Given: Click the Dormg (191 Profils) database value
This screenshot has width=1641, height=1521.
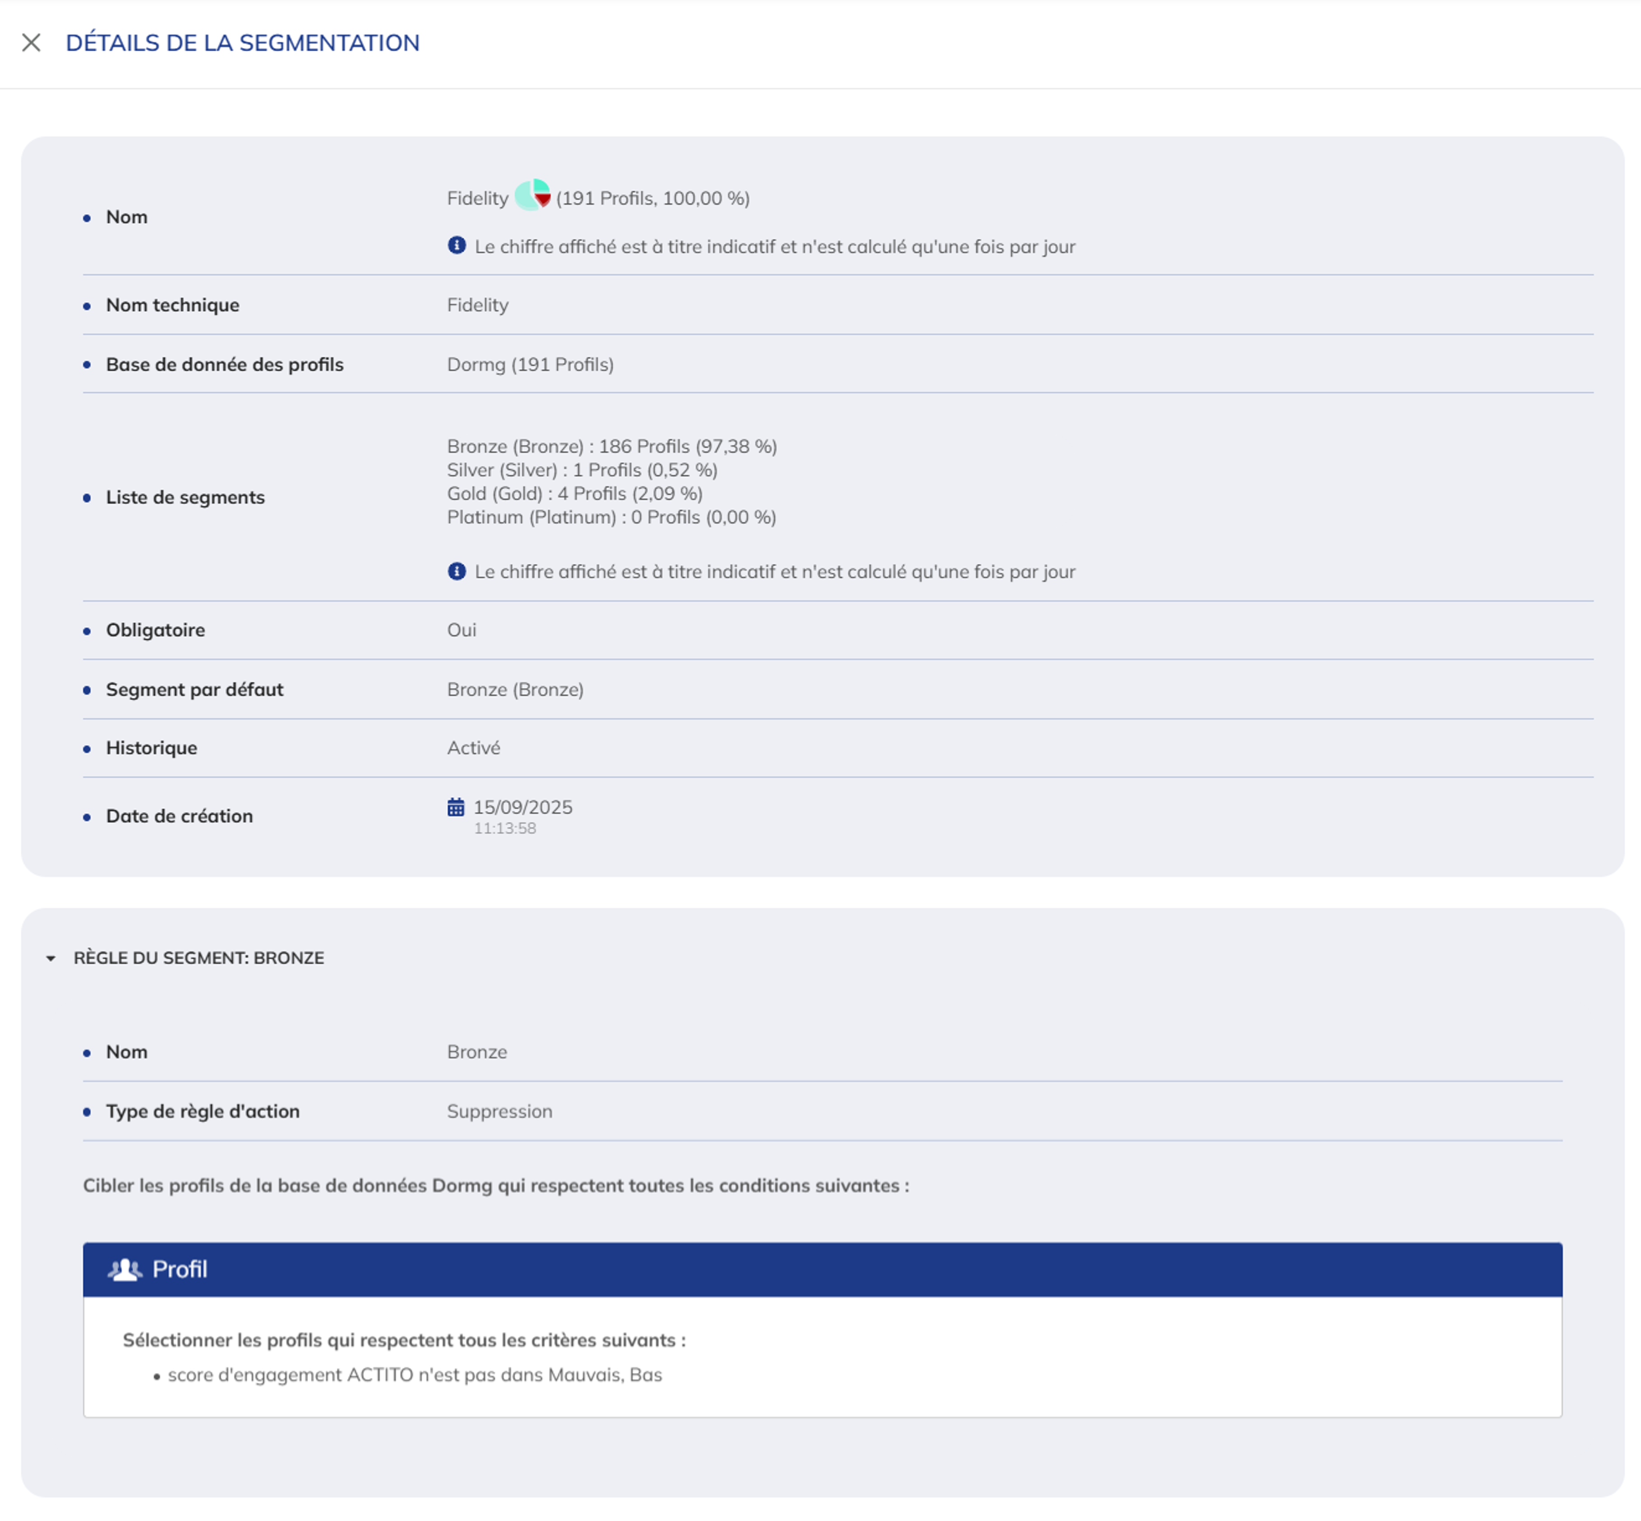Looking at the screenshot, I should click(530, 365).
